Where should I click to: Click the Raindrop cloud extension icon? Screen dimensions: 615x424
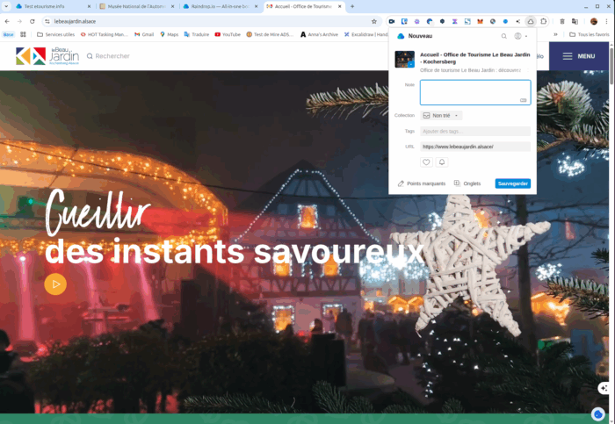pyautogui.click(x=531, y=21)
